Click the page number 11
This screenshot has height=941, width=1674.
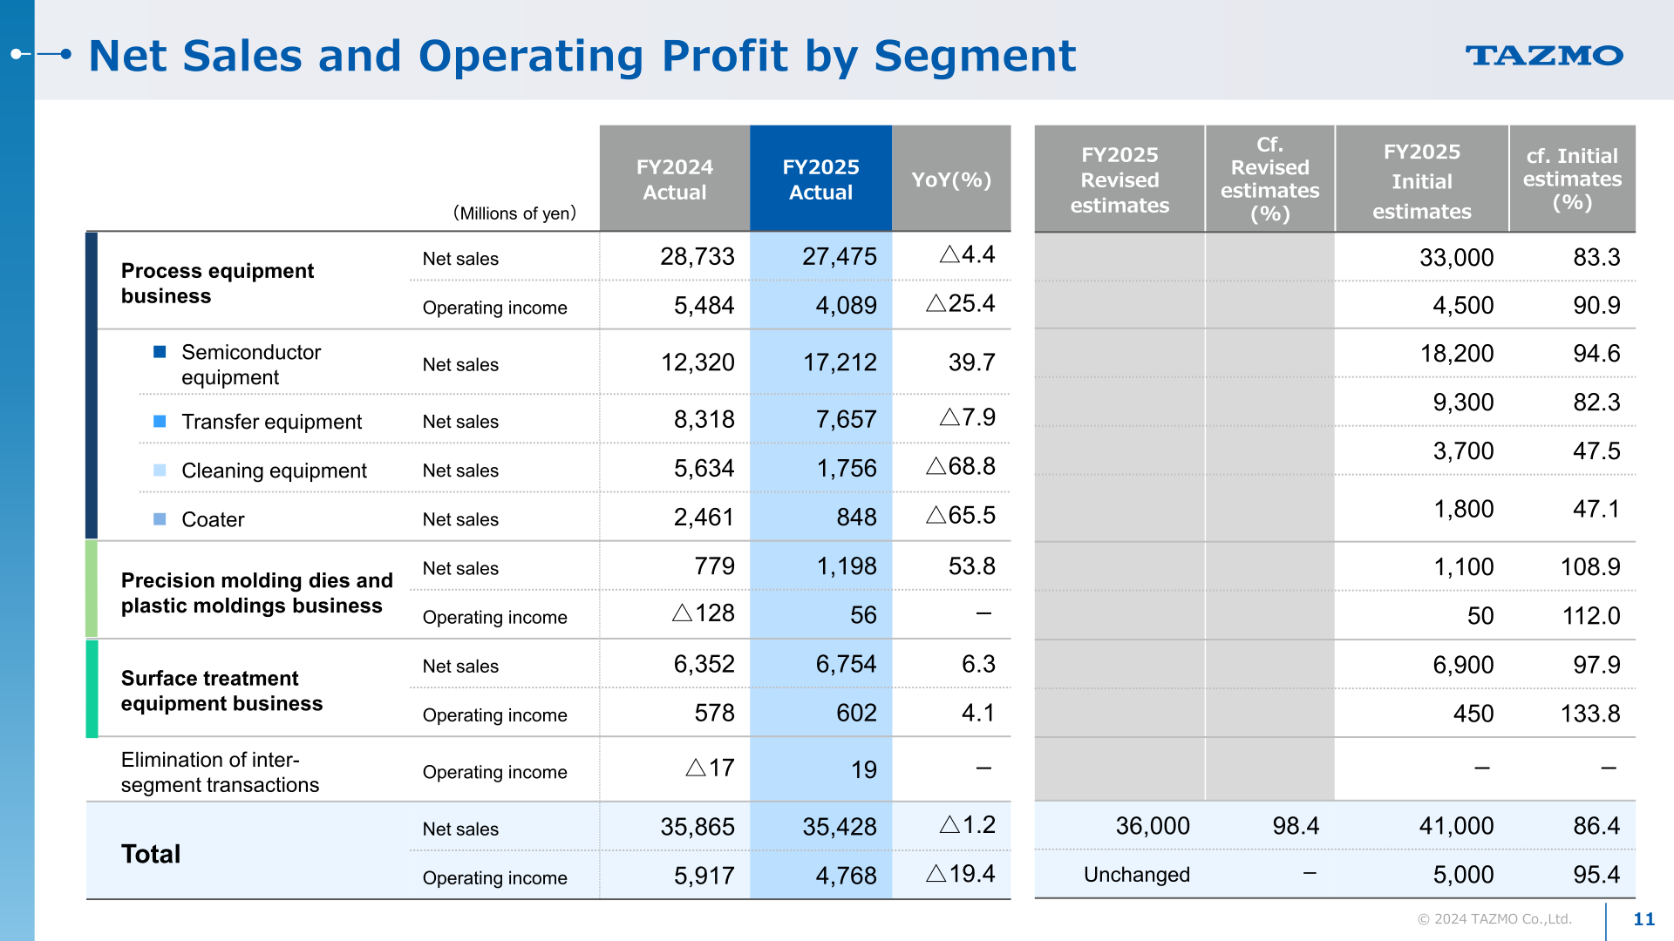(1643, 919)
